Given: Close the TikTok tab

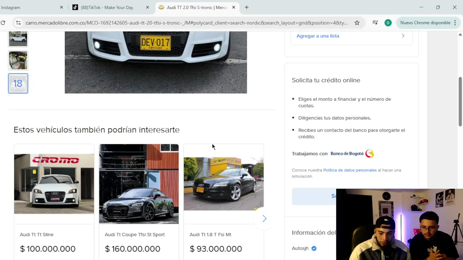Looking at the screenshot, I should tap(147, 7).
